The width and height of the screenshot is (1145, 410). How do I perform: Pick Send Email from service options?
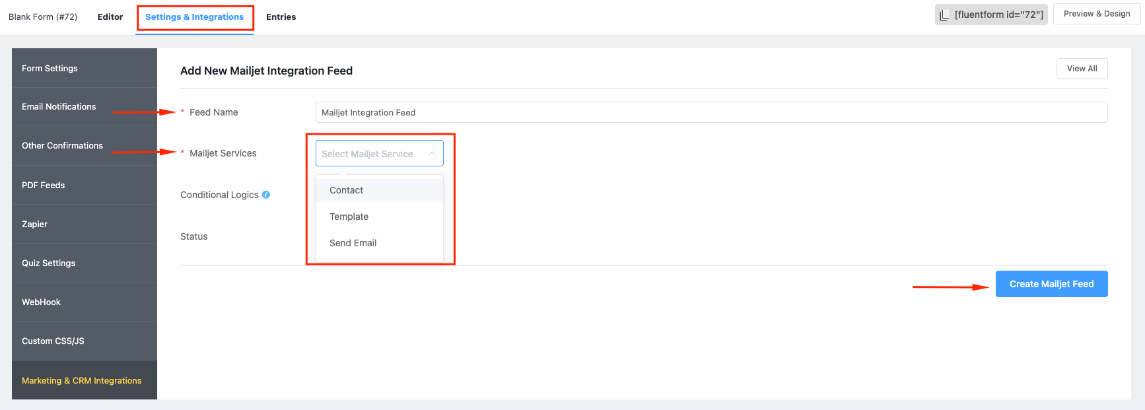pos(353,243)
